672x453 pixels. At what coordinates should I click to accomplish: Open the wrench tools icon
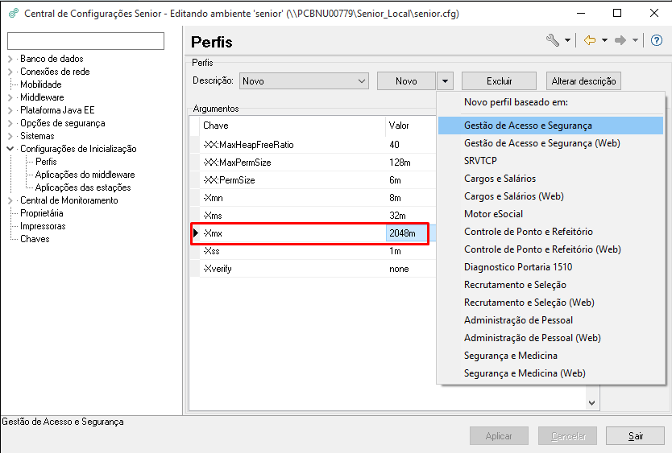[553, 40]
